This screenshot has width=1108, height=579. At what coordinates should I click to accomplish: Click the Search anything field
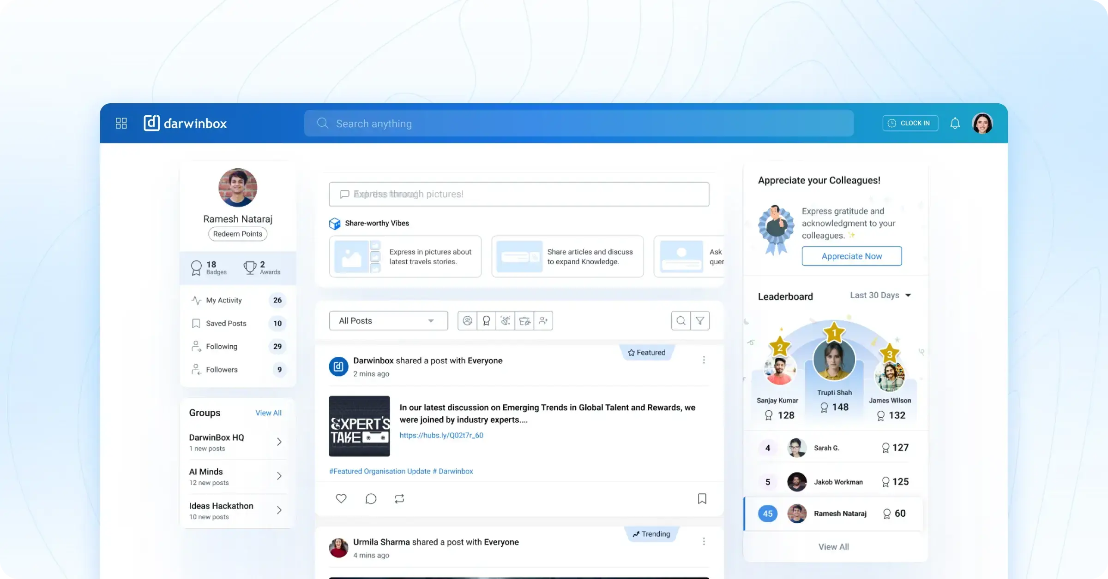coord(578,124)
